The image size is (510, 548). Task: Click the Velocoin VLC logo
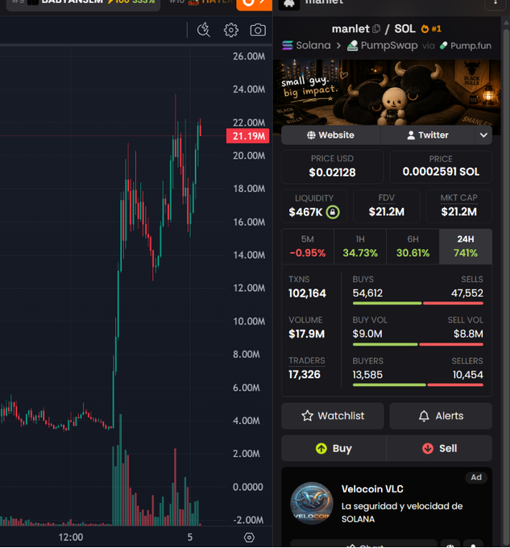[312, 503]
